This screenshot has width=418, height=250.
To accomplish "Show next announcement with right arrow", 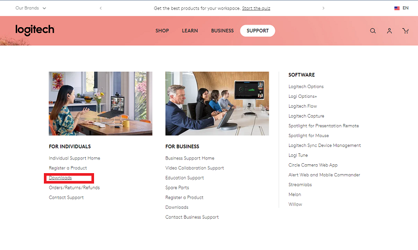I will coord(323,8).
